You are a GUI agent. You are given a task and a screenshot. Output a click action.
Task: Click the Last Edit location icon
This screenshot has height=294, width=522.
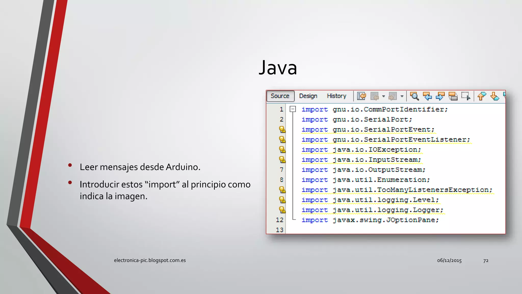pos(361,96)
